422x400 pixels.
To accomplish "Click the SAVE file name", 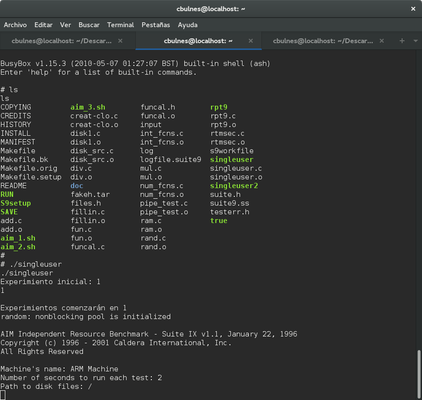I will pyautogui.click(x=9, y=212).
